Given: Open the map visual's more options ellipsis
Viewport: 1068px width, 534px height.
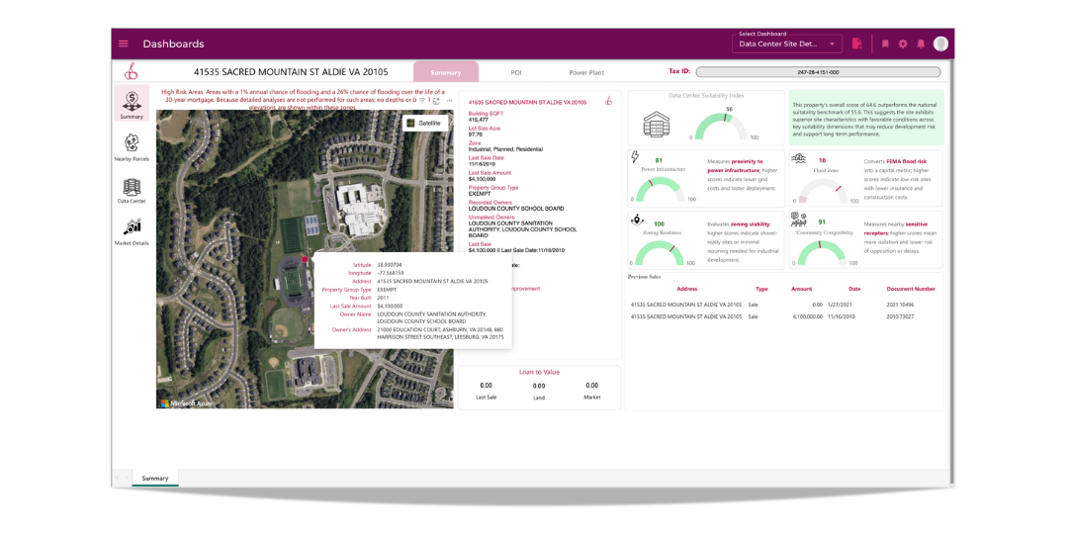Looking at the screenshot, I should click(449, 101).
